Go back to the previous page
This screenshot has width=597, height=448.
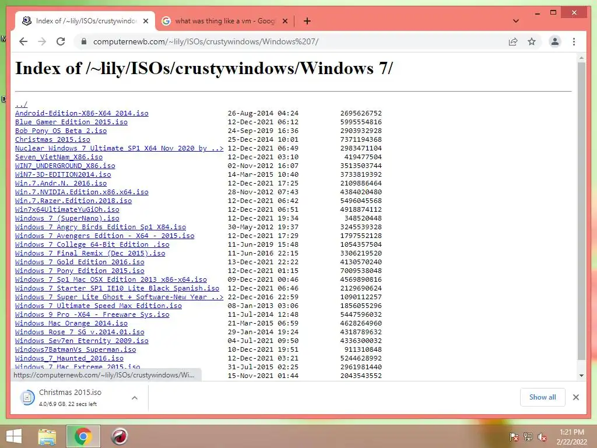pos(23,41)
